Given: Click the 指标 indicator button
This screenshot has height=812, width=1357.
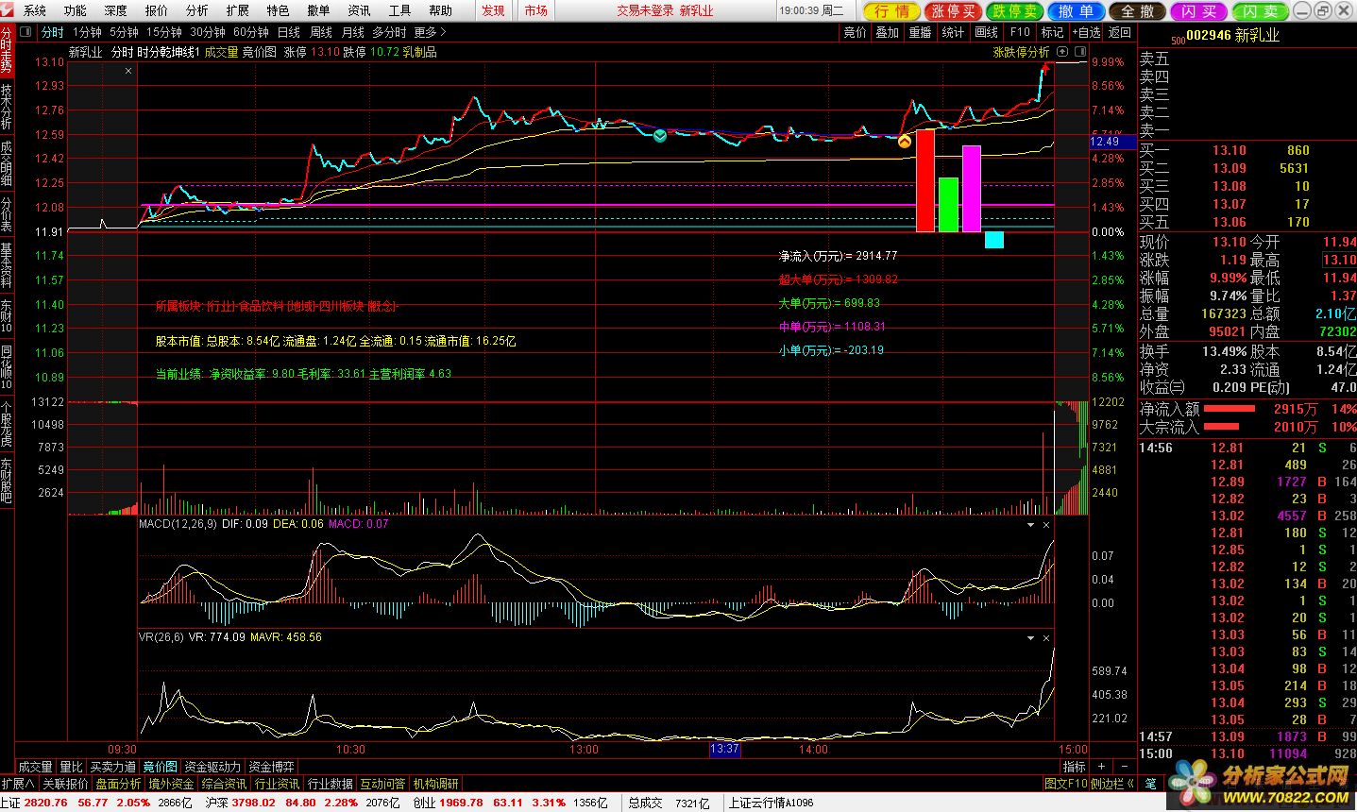Looking at the screenshot, I should (1074, 767).
